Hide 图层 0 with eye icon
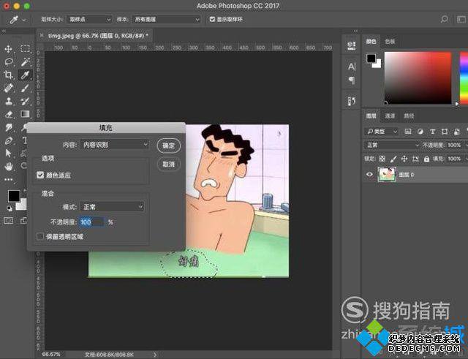The image size is (468, 359). click(369, 174)
